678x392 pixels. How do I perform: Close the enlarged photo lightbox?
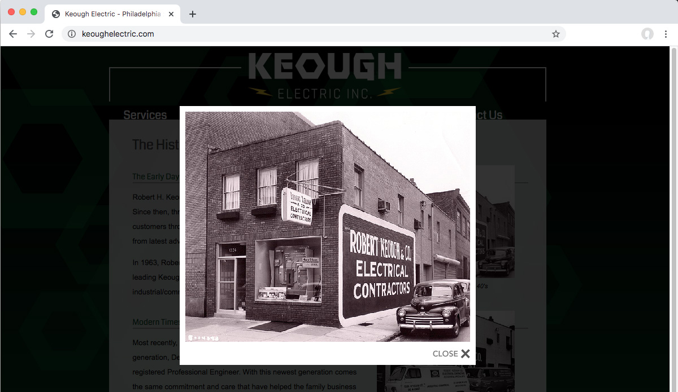tap(451, 354)
